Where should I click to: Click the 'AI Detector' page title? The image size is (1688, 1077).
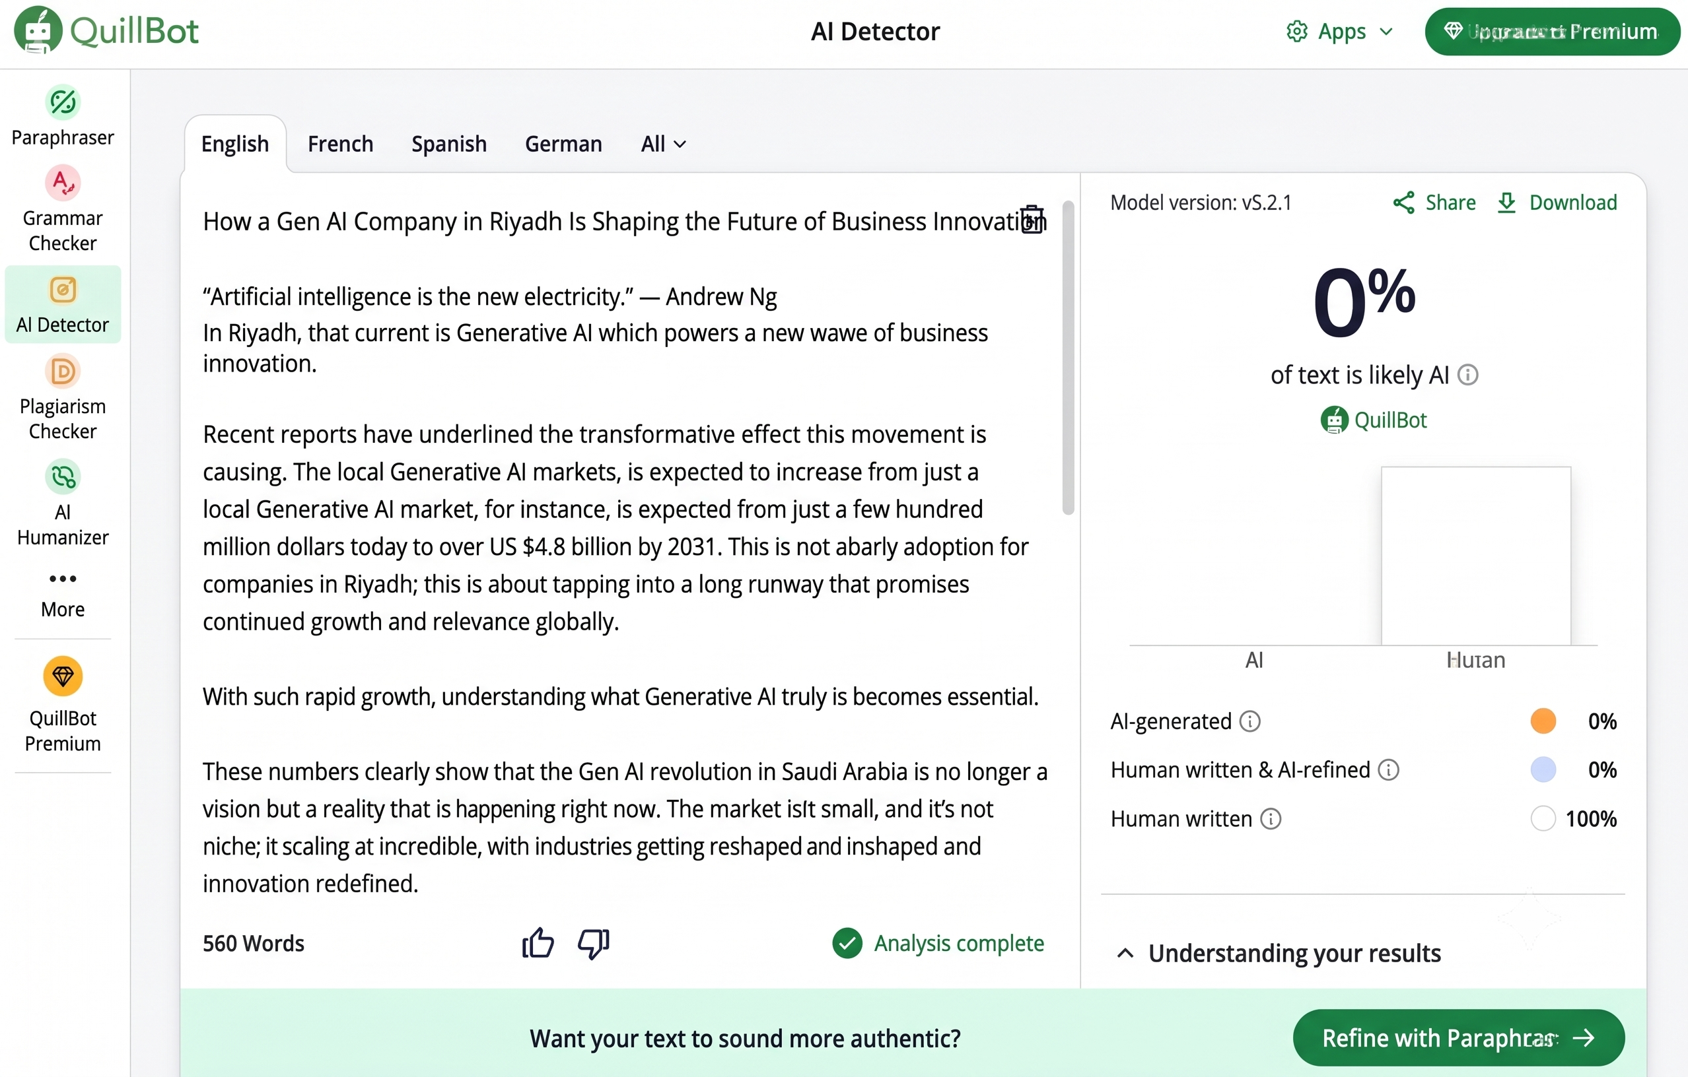point(875,32)
